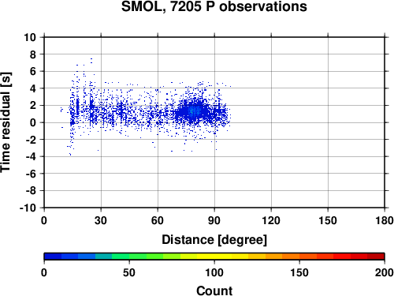Click the y-axis tick label '-2'

tap(31, 140)
